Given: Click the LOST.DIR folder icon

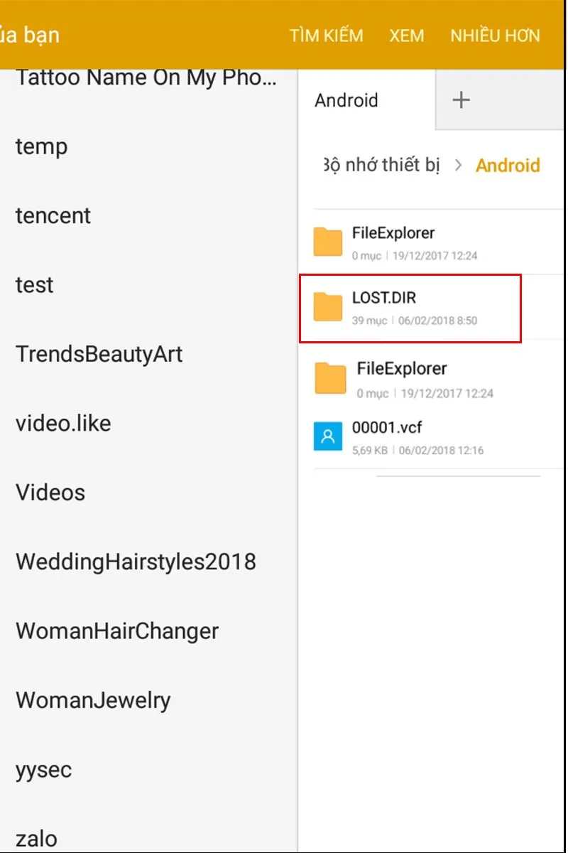Looking at the screenshot, I should pyautogui.click(x=328, y=307).
